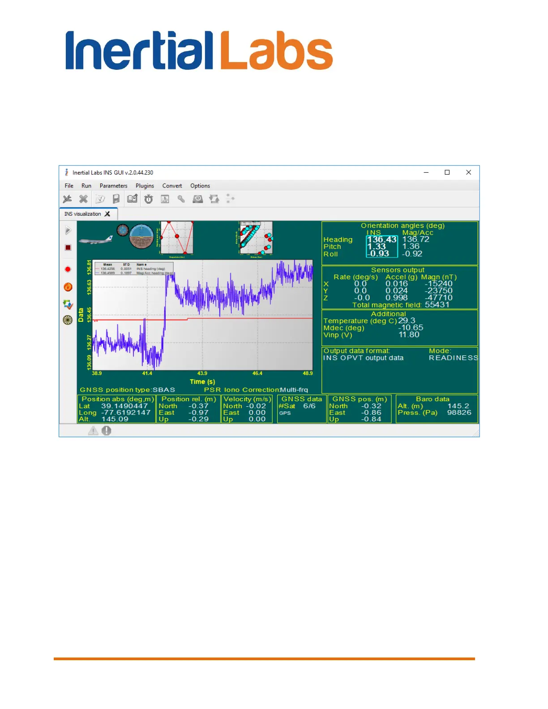The image size is (548, 709).
Task: Open the Parameters menu
Action: (x=113, y=186)
